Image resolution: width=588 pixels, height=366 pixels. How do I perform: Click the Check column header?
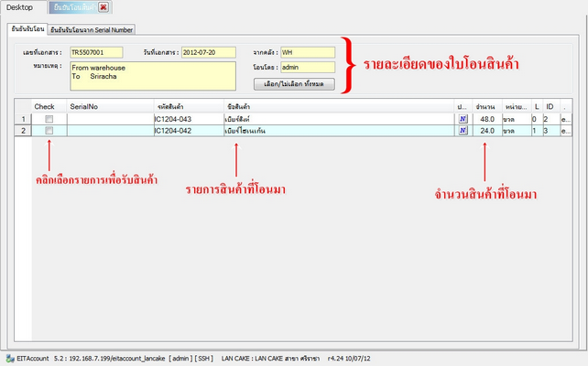pos(49,107)
